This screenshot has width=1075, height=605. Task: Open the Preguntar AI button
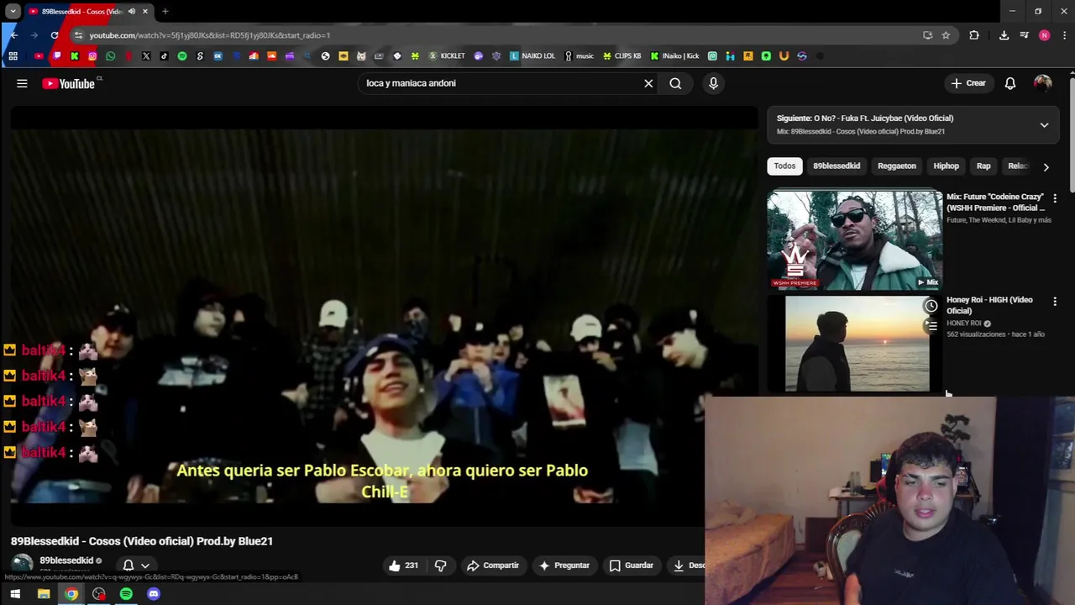564,566
